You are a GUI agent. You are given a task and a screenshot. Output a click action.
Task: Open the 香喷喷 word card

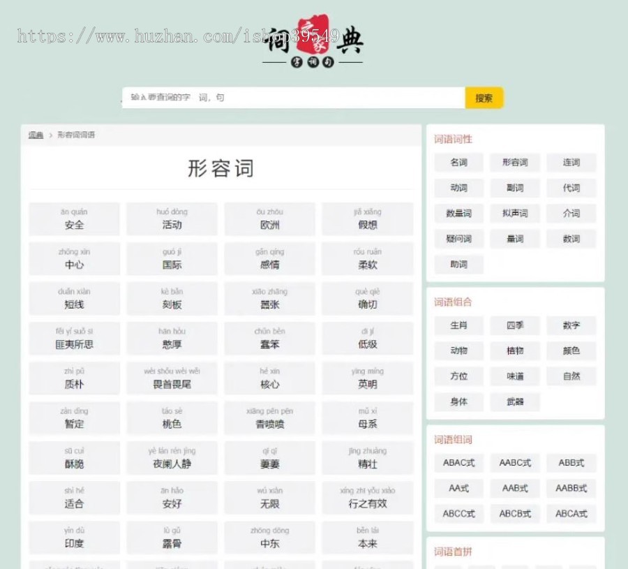pyautogui.click(x=270, y=418)
